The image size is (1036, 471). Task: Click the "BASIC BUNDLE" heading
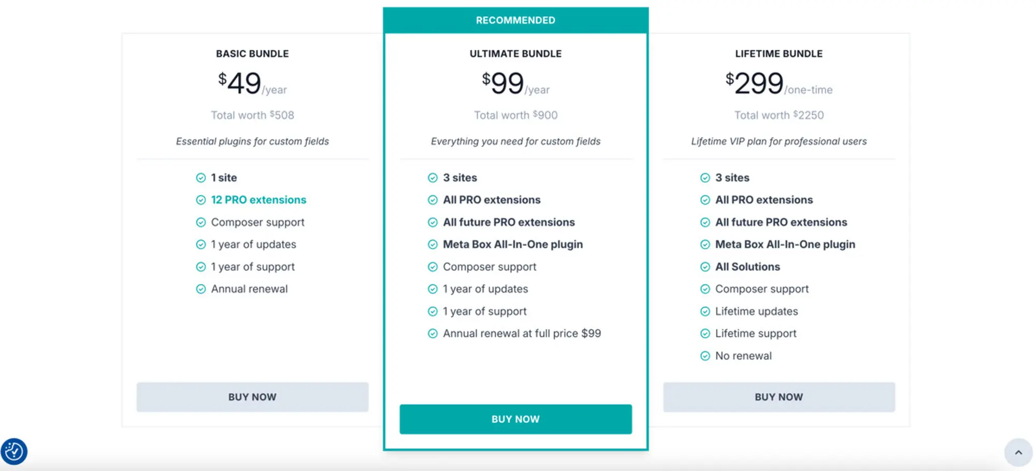[252, 54]
